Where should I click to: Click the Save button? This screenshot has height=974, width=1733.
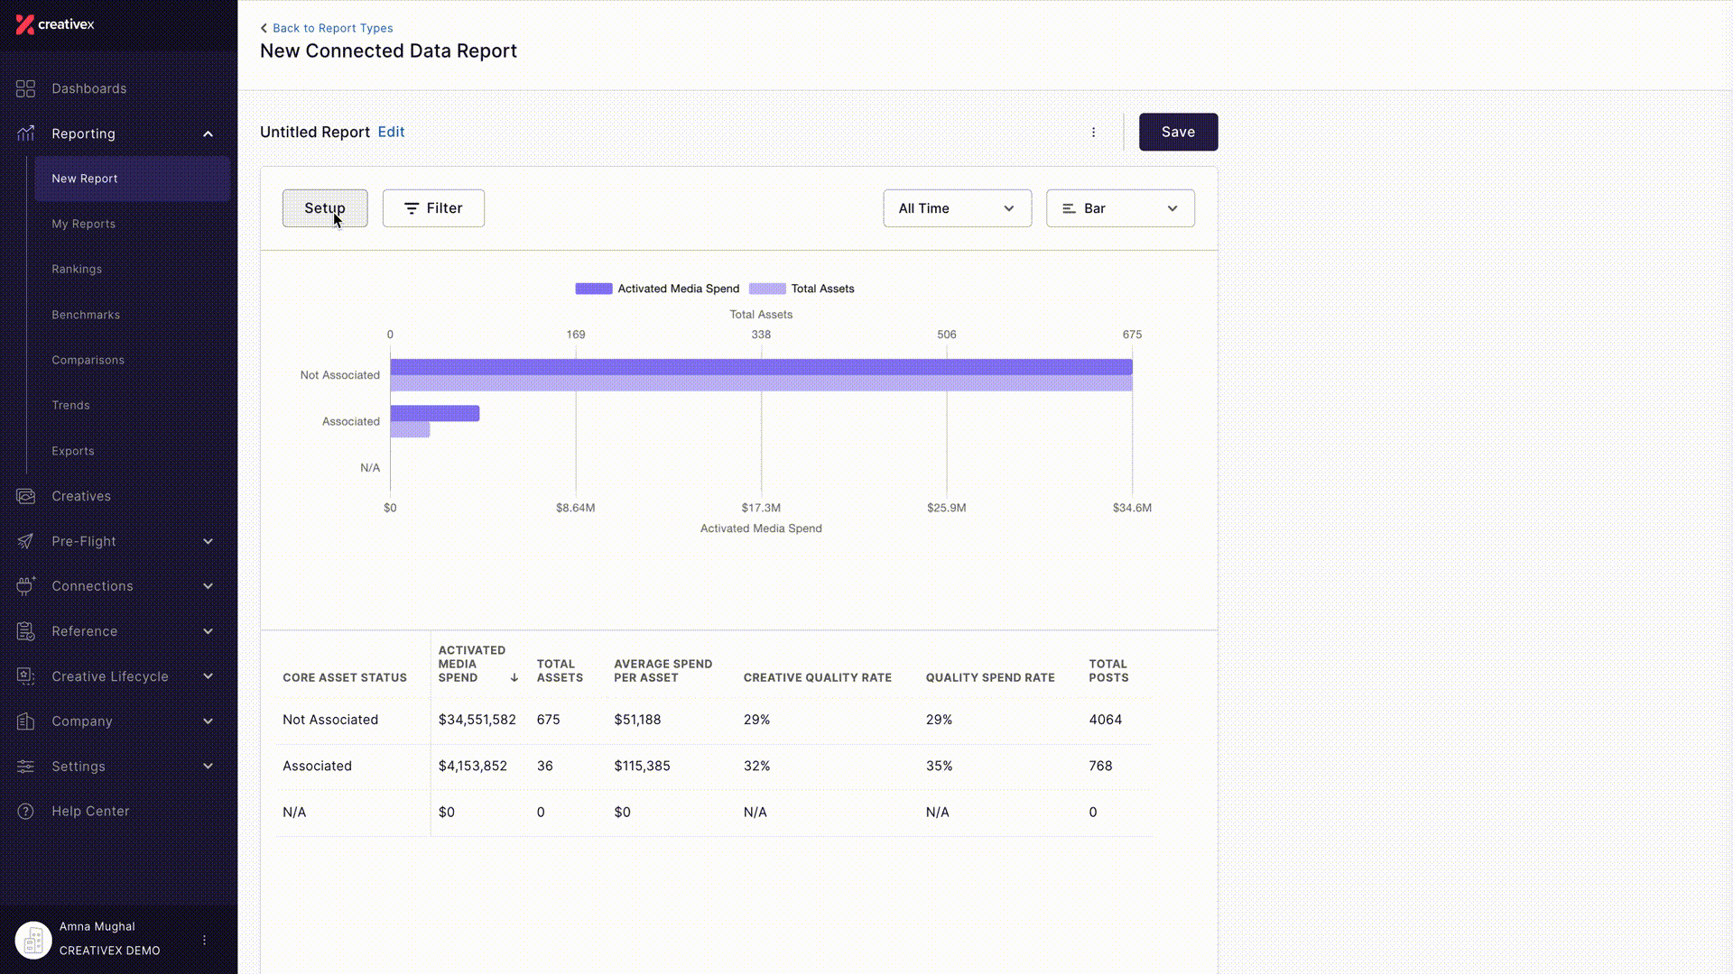point(1178,132)
